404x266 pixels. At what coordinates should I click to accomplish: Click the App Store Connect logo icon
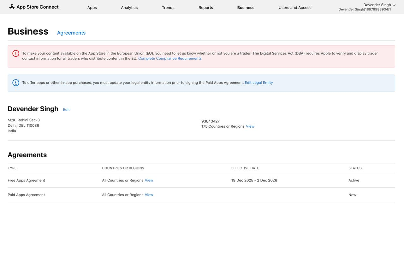12,6
